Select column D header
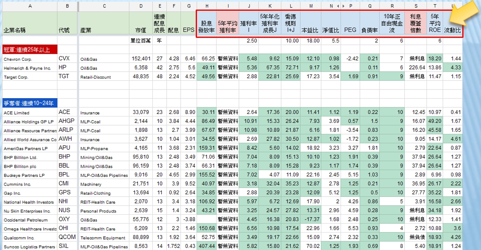Viewport: 481px width, 250px height. coord(141,6)
